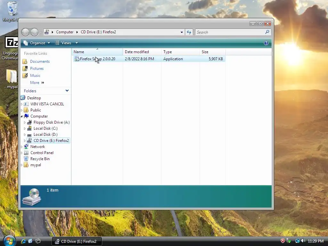Click the Forward navigation arrow
The height and width of the screenshot is (246, 328).
tap(35, 32)
